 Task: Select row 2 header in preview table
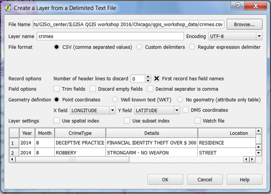[14, 153]
